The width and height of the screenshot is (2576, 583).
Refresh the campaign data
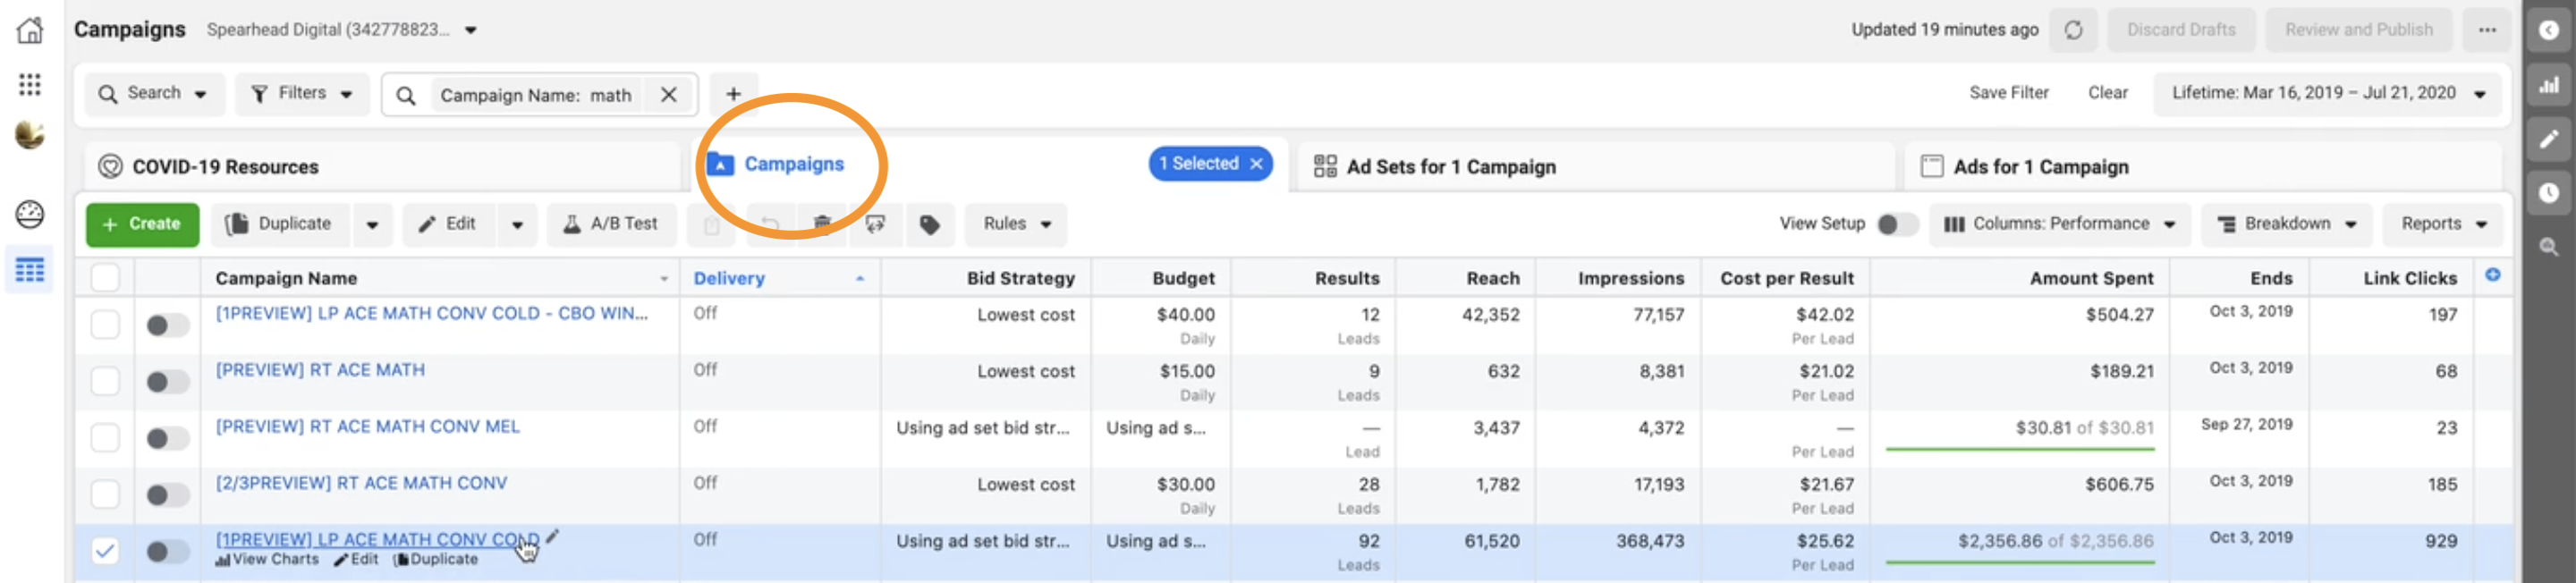click(x=2073, y=30)
